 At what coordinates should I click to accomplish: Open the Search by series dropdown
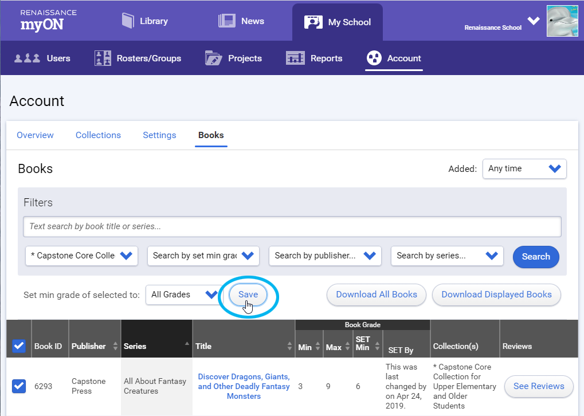click(x=447, y=256)
